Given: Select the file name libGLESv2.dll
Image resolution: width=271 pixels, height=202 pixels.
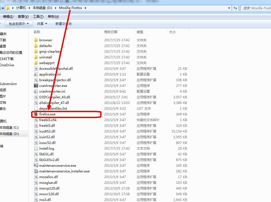Looking at the screenshot, I should 49,160.
